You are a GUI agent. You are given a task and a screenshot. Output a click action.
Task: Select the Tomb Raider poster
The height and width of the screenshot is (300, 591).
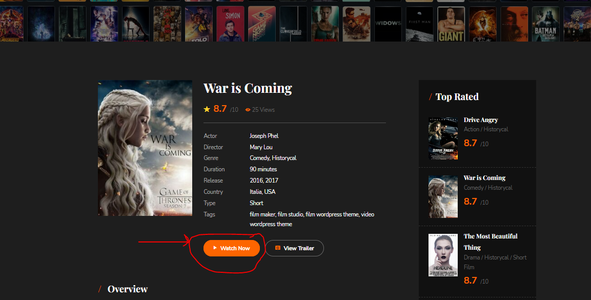[325, 24]
